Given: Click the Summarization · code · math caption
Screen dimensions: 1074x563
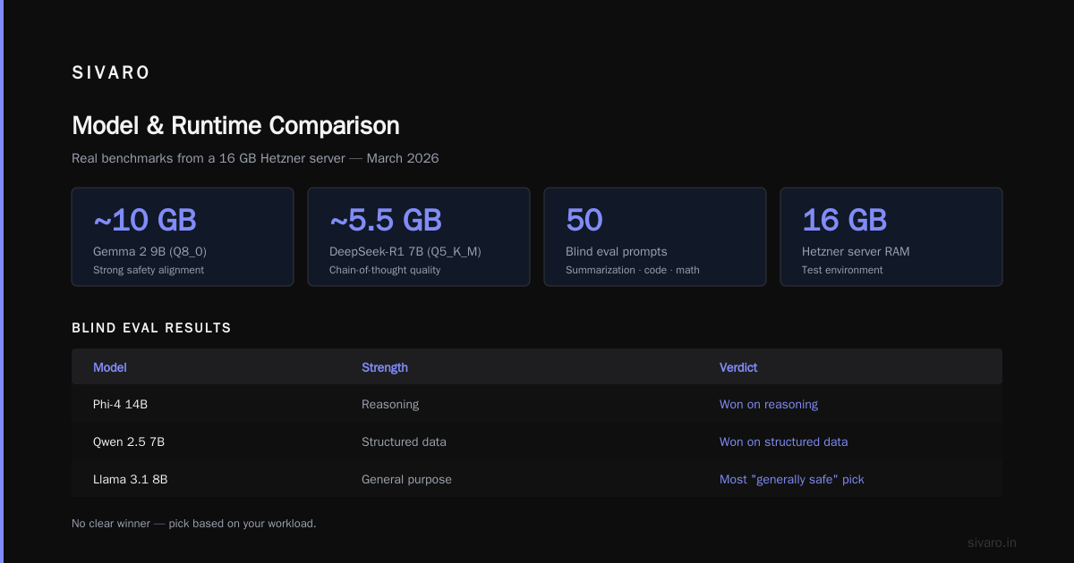Looking at the screenshot, I should (633, 270).
